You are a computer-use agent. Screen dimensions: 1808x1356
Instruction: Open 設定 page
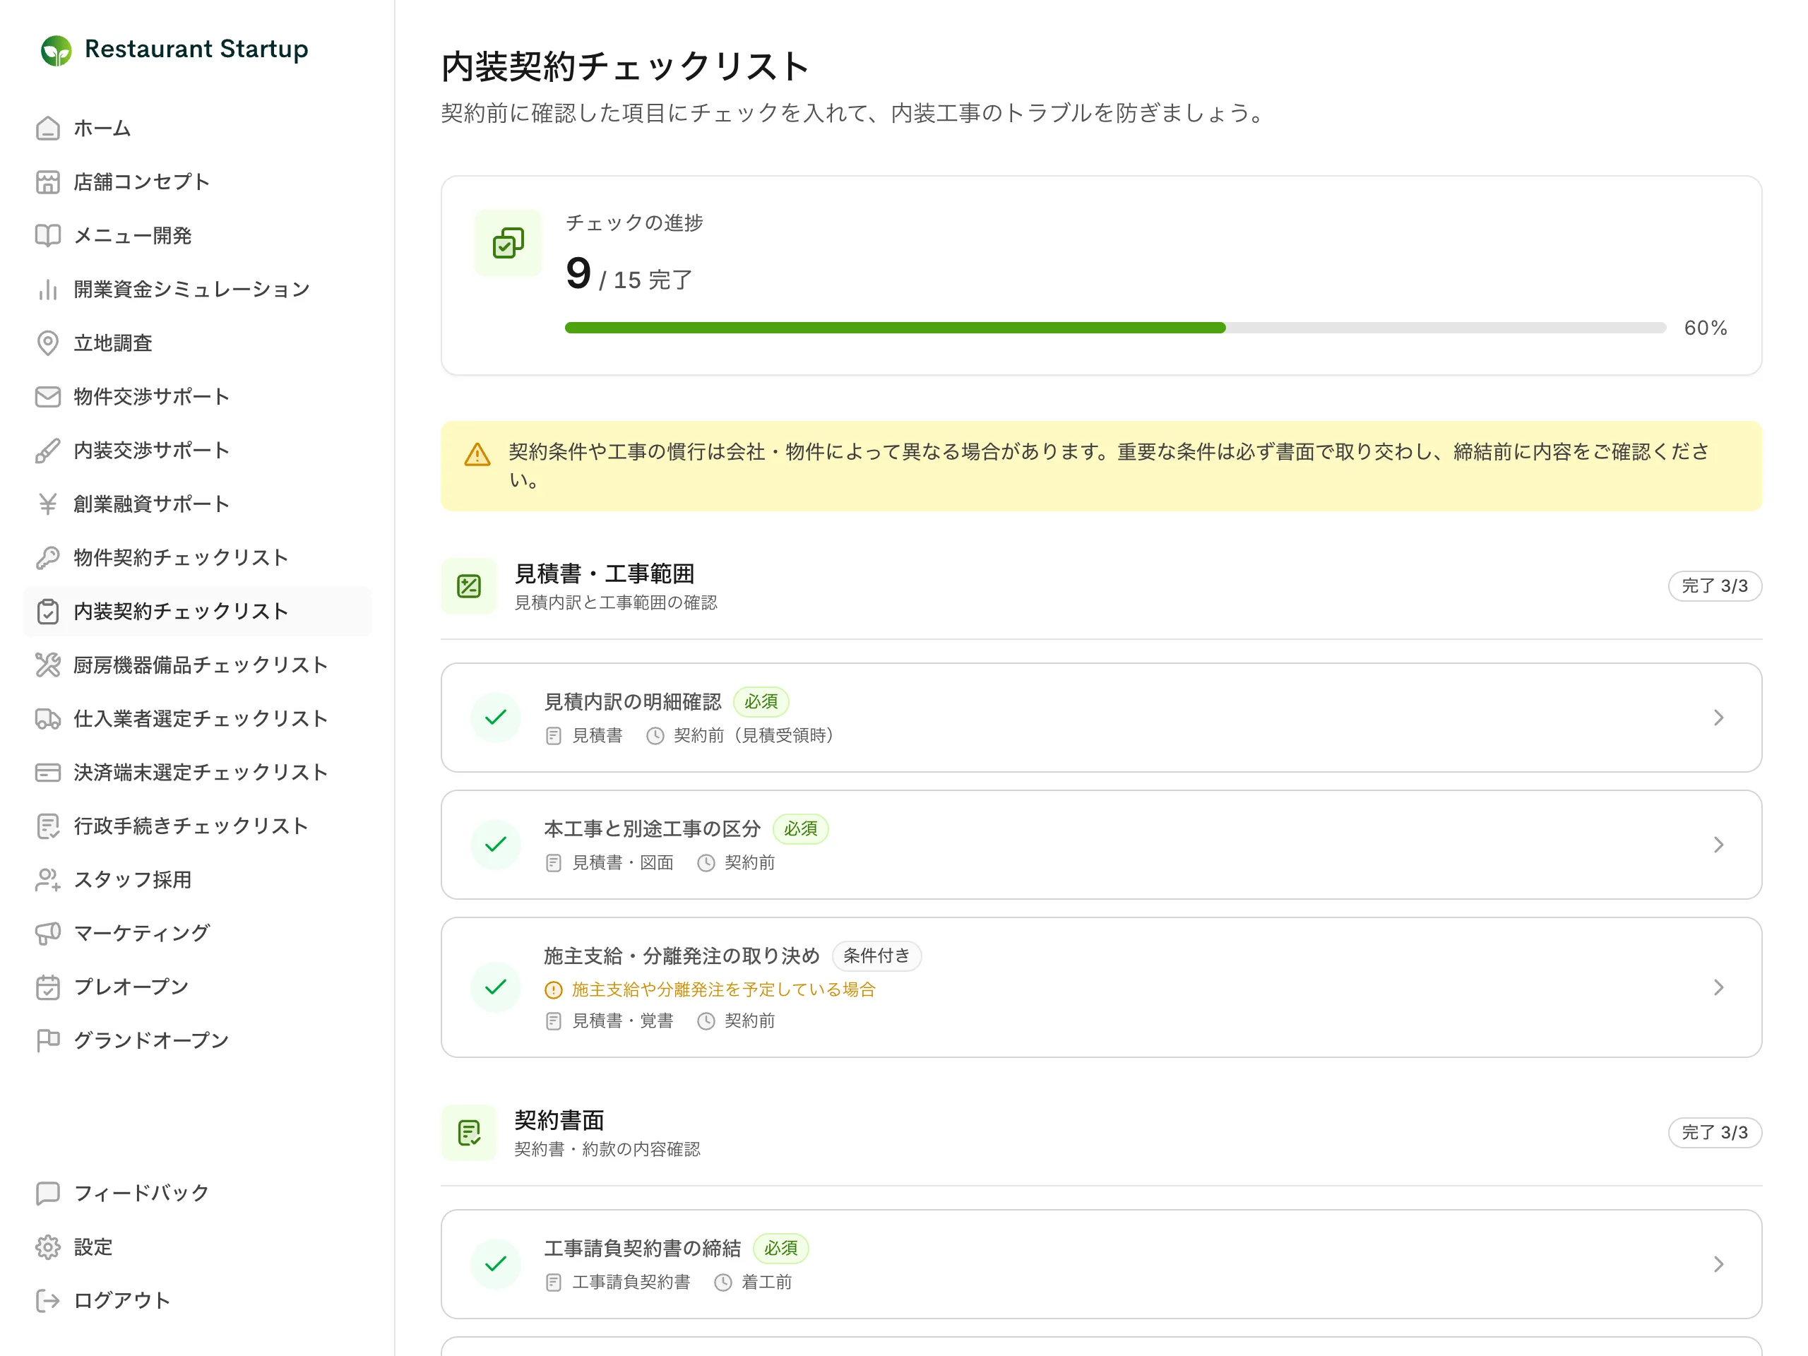[197, 1247]
